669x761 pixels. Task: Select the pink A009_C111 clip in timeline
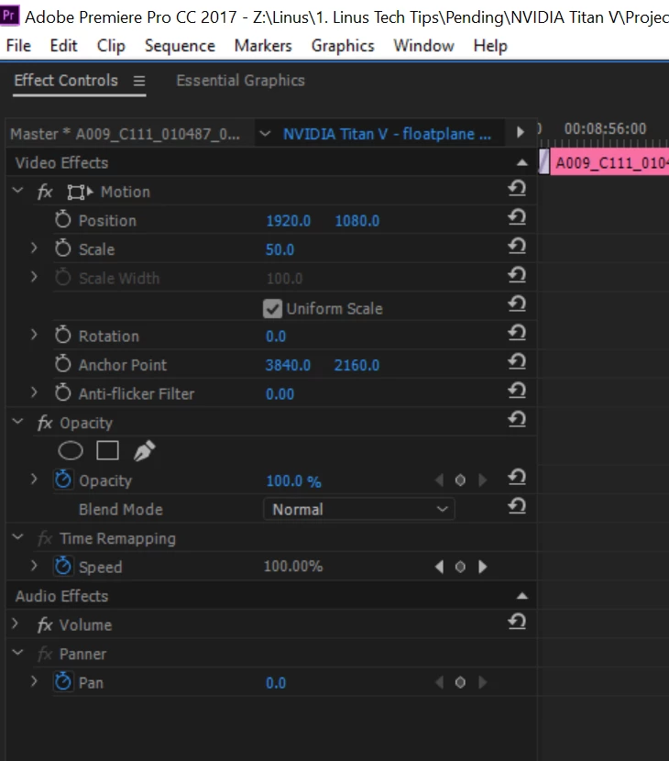point(609,162)
